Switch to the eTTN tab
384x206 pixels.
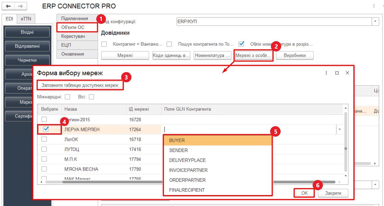pos(26,19)
